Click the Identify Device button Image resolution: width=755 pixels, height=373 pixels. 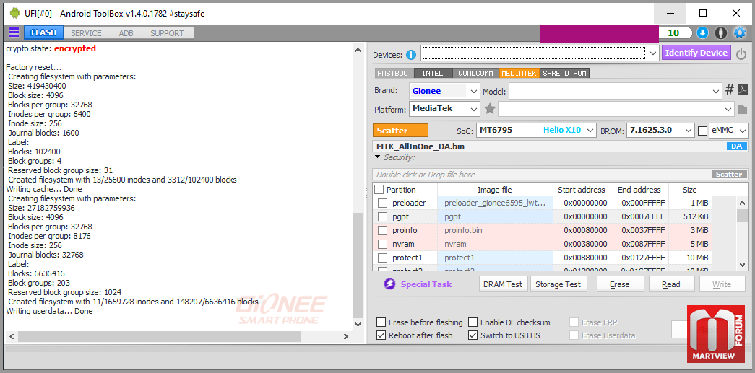[x=696, y=53]
